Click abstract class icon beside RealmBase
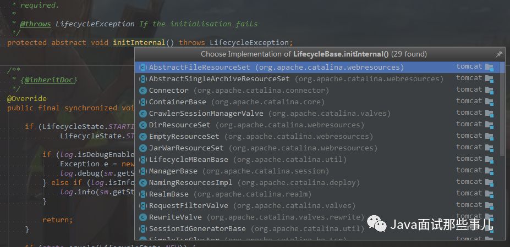The height and width of the screenshot is (247, 510). [143, 194]
